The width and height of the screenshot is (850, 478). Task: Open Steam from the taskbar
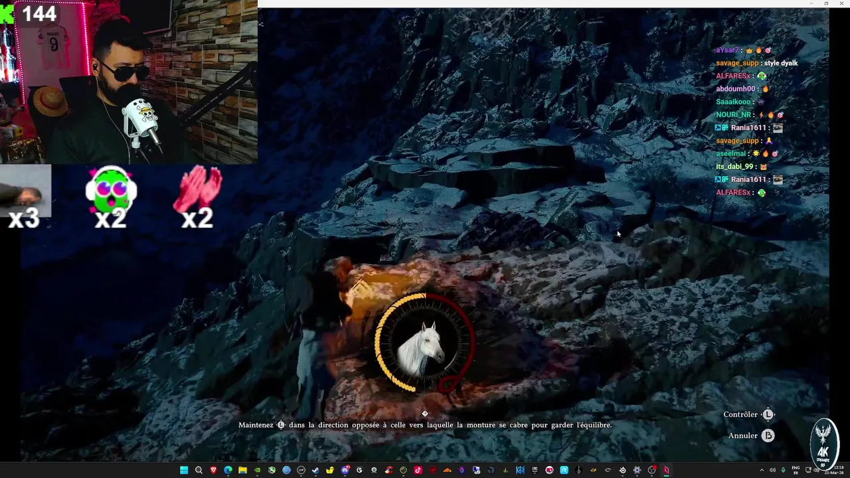[x=315, y=470]
